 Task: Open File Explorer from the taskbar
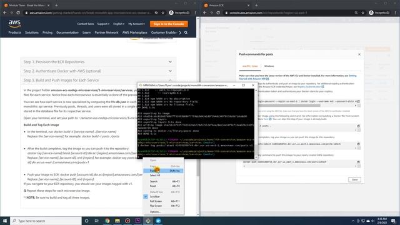117,221
